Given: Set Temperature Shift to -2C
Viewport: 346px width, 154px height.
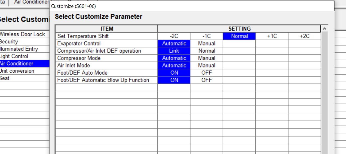Looking at the screenshot, I should 174,36.
